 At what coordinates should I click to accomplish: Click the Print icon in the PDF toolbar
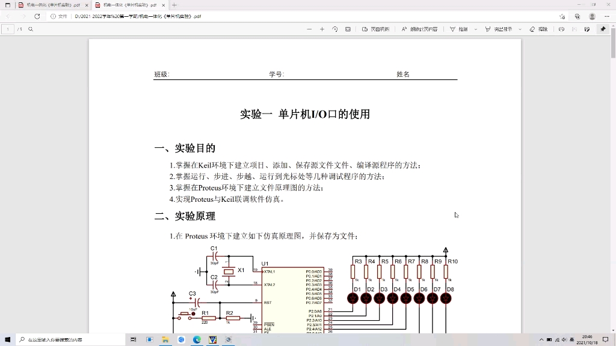pos(561,28)
